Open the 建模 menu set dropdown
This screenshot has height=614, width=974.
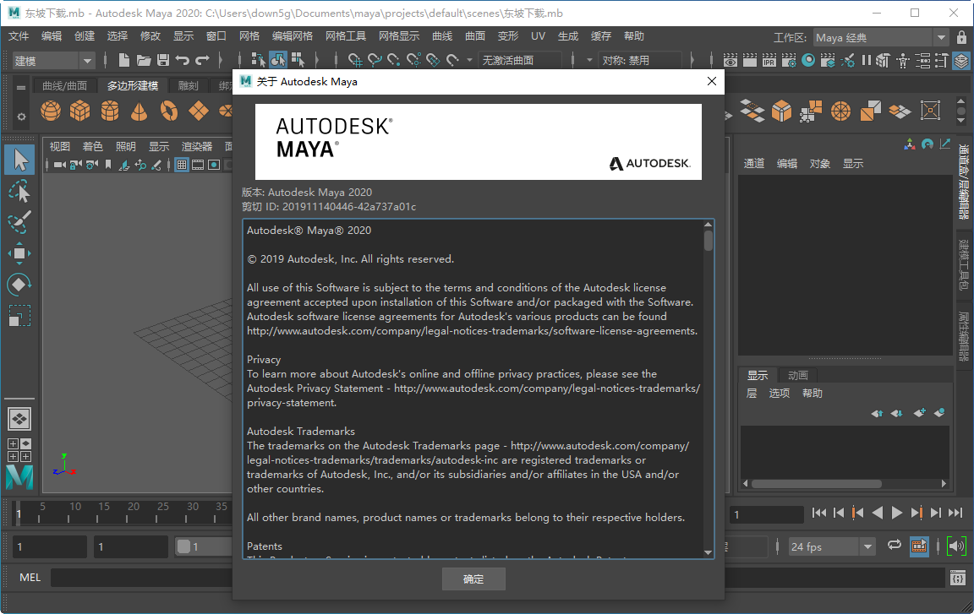click(x=51, y=60)
